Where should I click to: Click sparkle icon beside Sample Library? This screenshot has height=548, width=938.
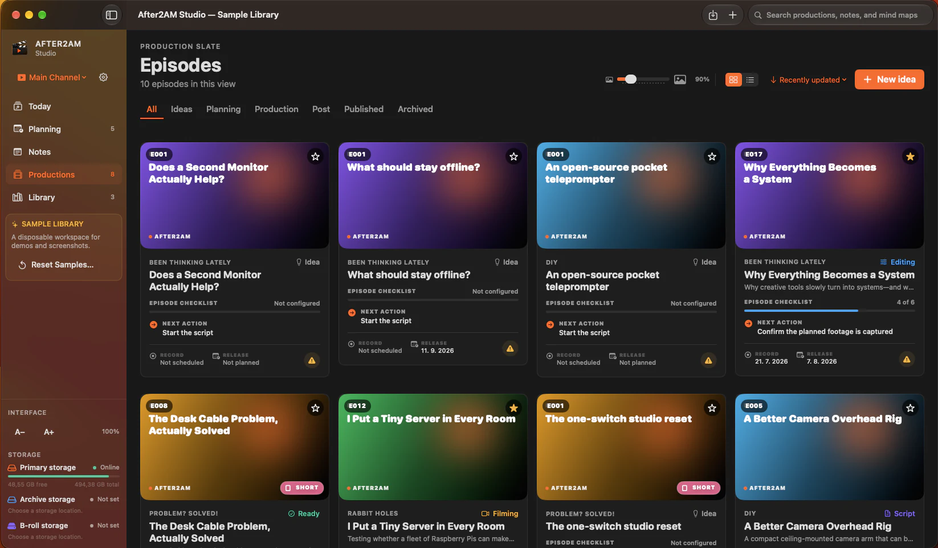(15, 224)
